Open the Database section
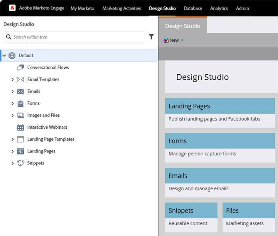 [193, 8]
